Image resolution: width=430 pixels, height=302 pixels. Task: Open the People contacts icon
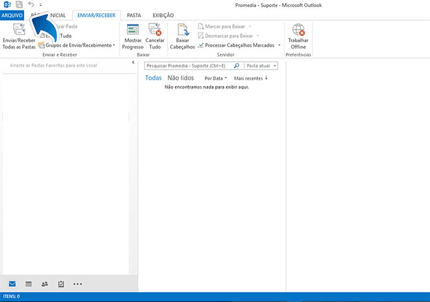(x=45, y=284)
